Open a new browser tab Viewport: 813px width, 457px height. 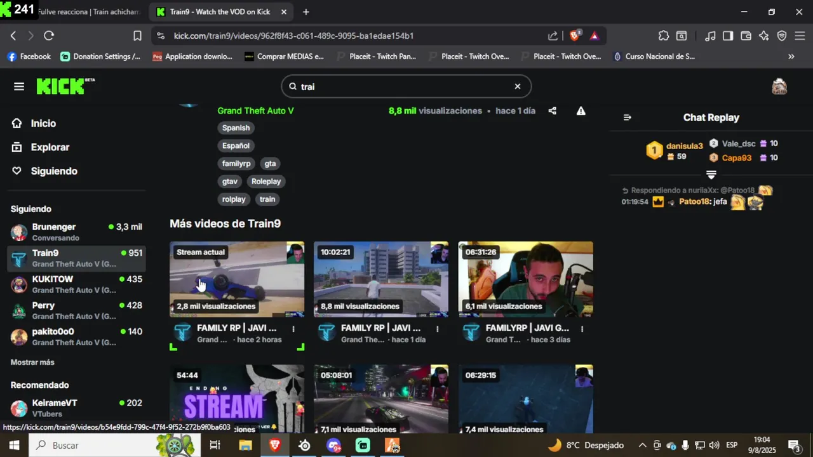click(x=306, y=11)
